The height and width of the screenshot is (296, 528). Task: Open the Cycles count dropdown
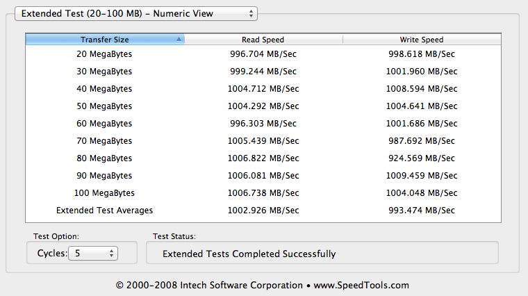click(x=93, y=254)
